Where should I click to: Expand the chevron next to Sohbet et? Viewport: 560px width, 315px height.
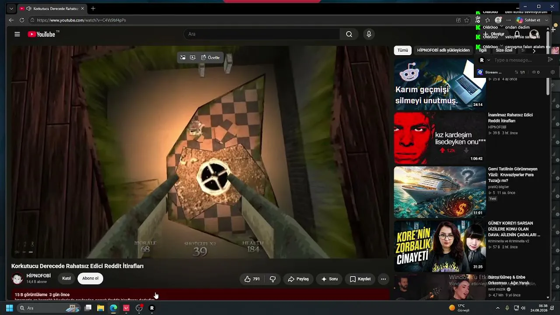point(546,20)
